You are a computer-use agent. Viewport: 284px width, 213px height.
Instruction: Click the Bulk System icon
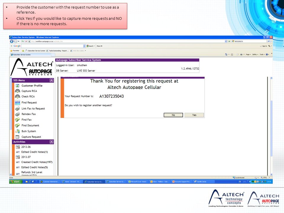[x=17, y=131]
